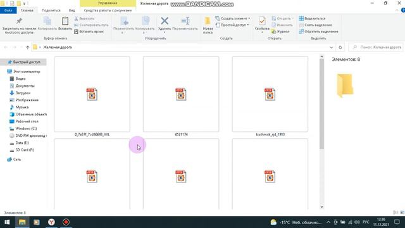Open the Move to dropdown

(x=124, y=25)
